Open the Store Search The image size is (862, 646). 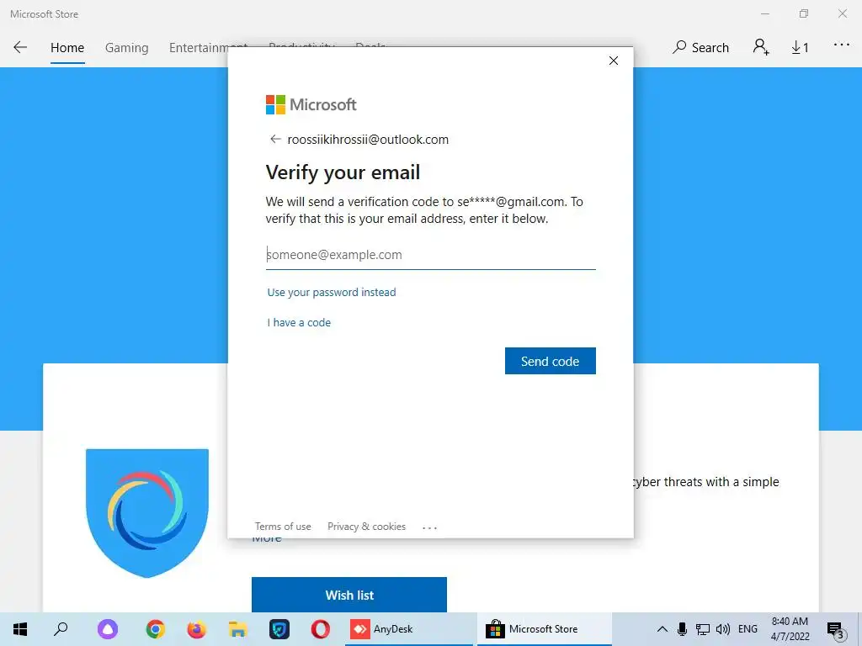pos(700,48)
